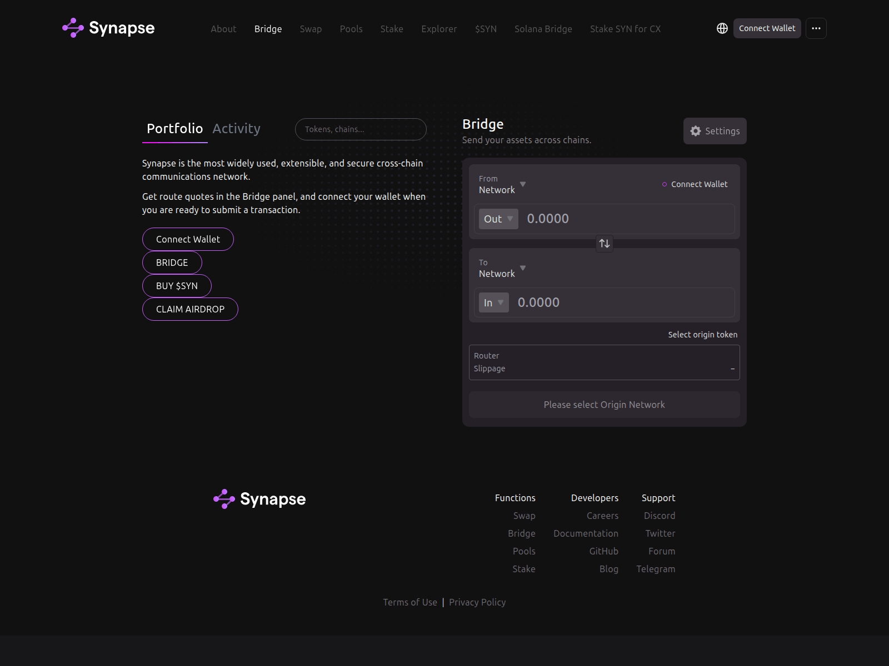Screen dimensions: 889x666
Task: Open the Out token selector
Action: click(x=498, y=219)
